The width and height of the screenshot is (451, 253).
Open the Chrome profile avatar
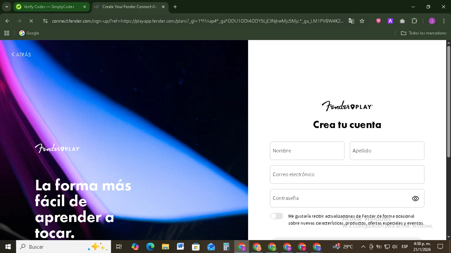(x=432, y=21)
